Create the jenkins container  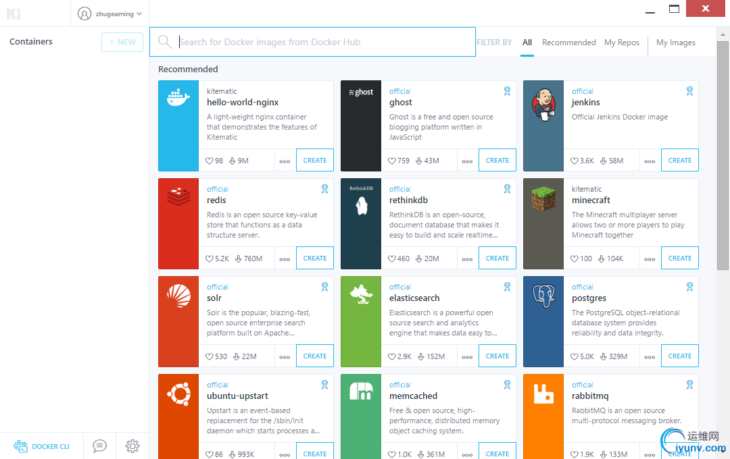[680, 161]
